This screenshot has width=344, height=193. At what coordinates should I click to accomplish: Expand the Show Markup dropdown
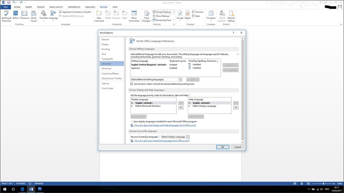tap(162, 16)
